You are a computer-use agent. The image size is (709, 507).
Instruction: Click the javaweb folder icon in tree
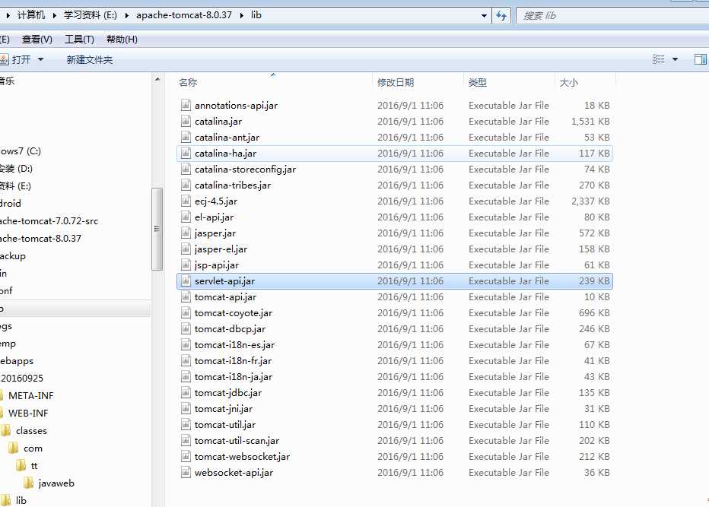(28, 483)
